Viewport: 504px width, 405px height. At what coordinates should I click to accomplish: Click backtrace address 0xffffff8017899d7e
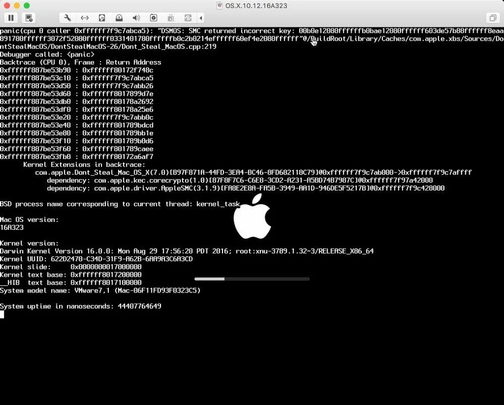118,94
